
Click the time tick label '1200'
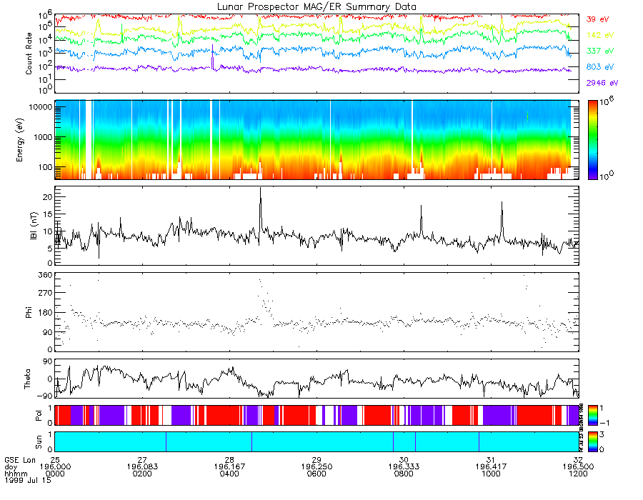578,474
